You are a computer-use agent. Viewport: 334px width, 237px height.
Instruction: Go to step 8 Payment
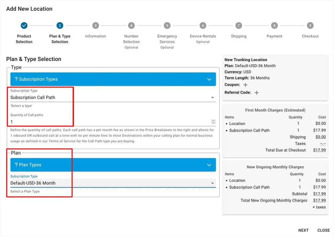[274, 26]
